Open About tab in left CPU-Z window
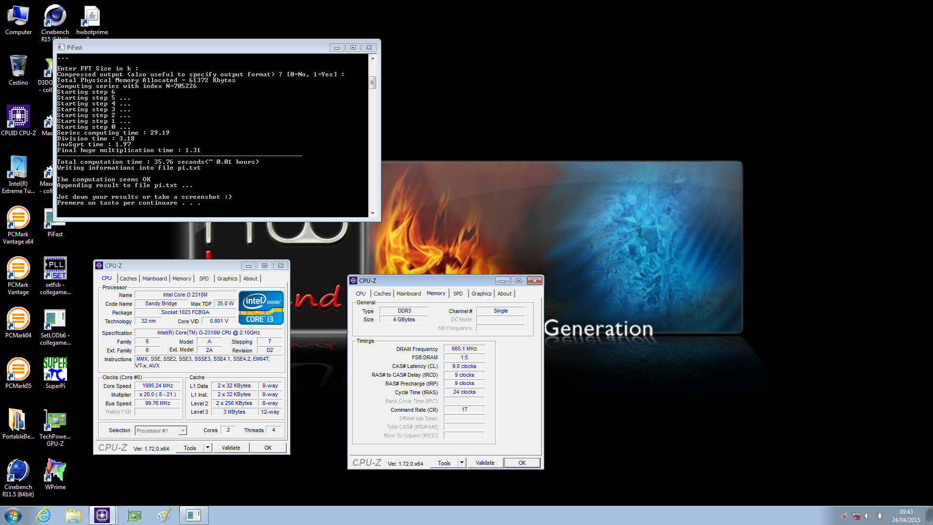 point(250,279)
